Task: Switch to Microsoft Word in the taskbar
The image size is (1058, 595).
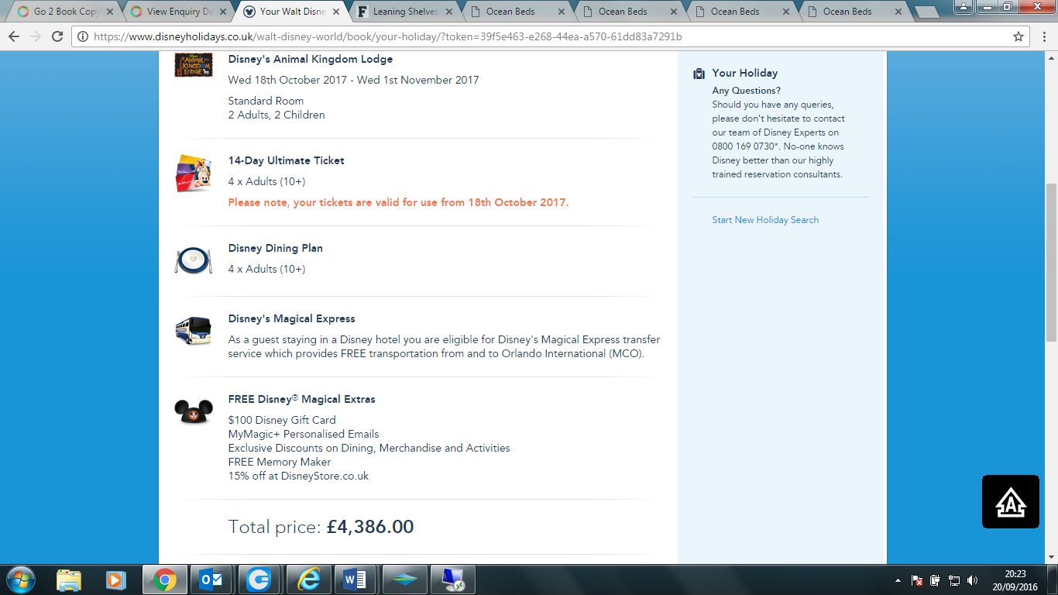Action: [356, 580]
